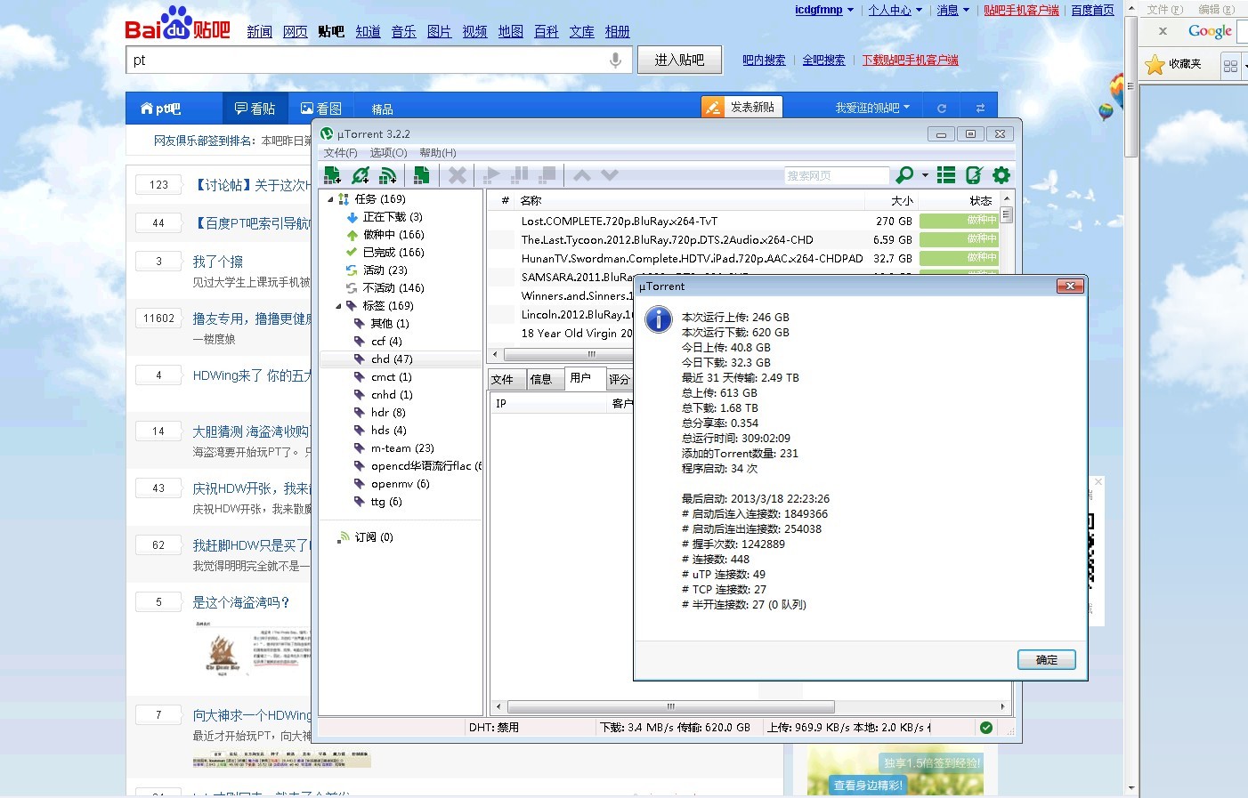Viewport: 1248px width, 798px height.
Task: Select 活动 (23) in sidebar
Action: (385, 270)
